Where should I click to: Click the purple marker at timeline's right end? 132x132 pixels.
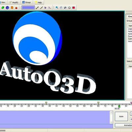(x=131, y=103)
